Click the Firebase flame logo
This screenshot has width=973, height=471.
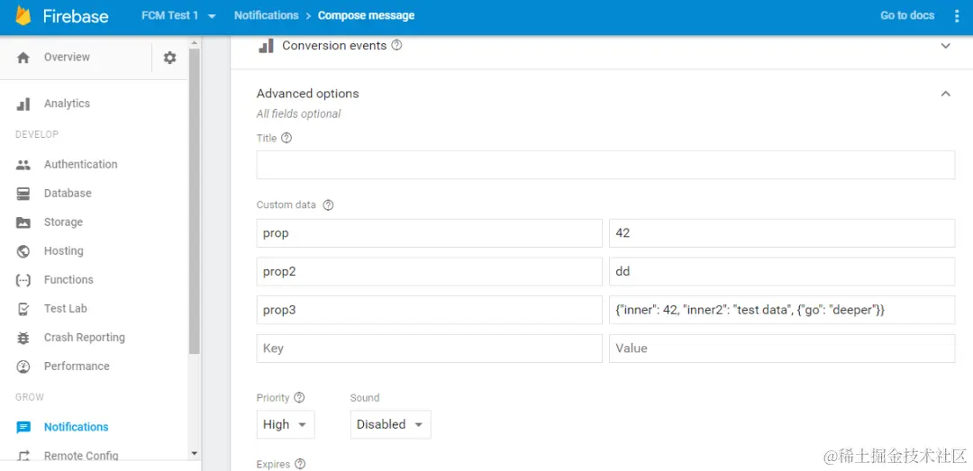23,15
